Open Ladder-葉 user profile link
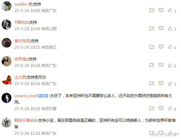This screenshot has height=139, width=181. [x=23, y=4]
